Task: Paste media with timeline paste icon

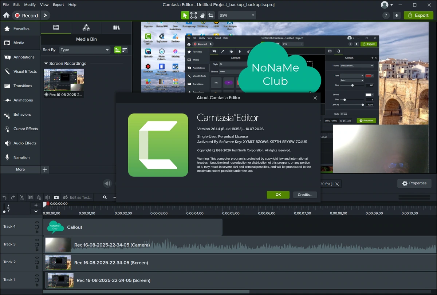Action: pyautogui.click(x=39, y=198)
